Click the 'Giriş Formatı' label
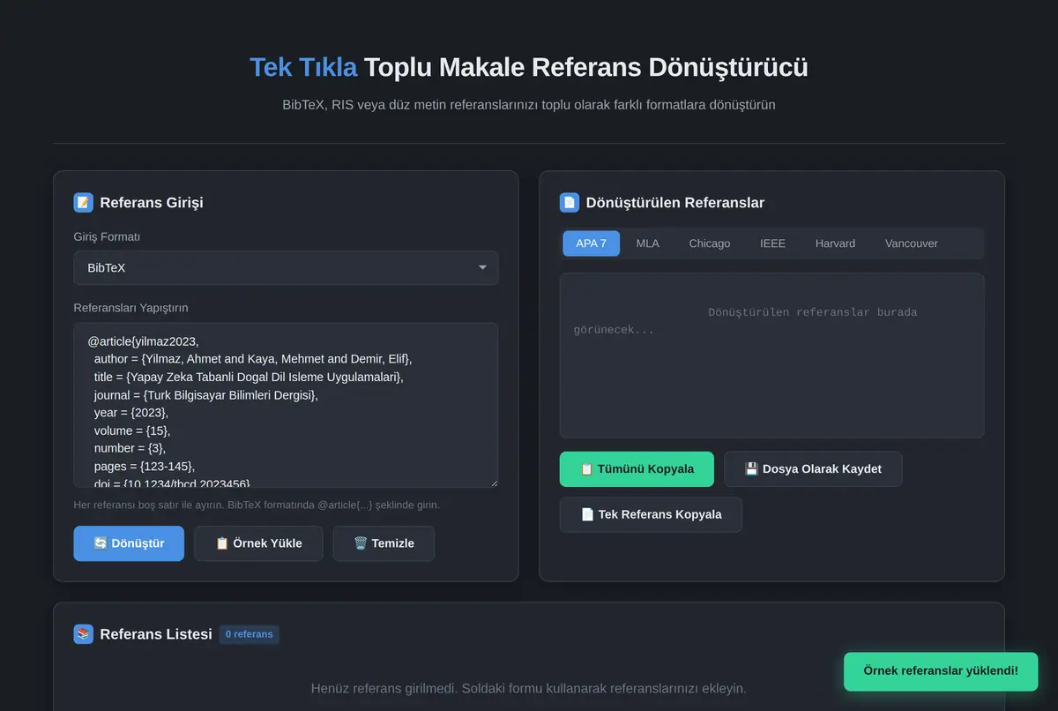 point(107,237)
